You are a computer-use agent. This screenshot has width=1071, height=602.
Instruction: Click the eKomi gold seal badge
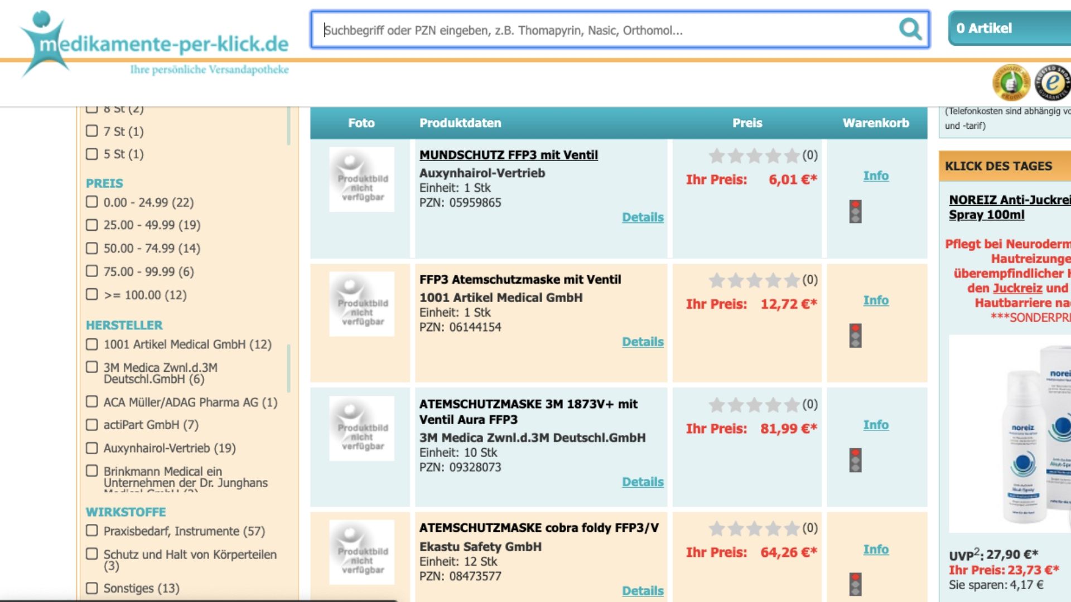pyautogui.click(x=1010, y=83)
